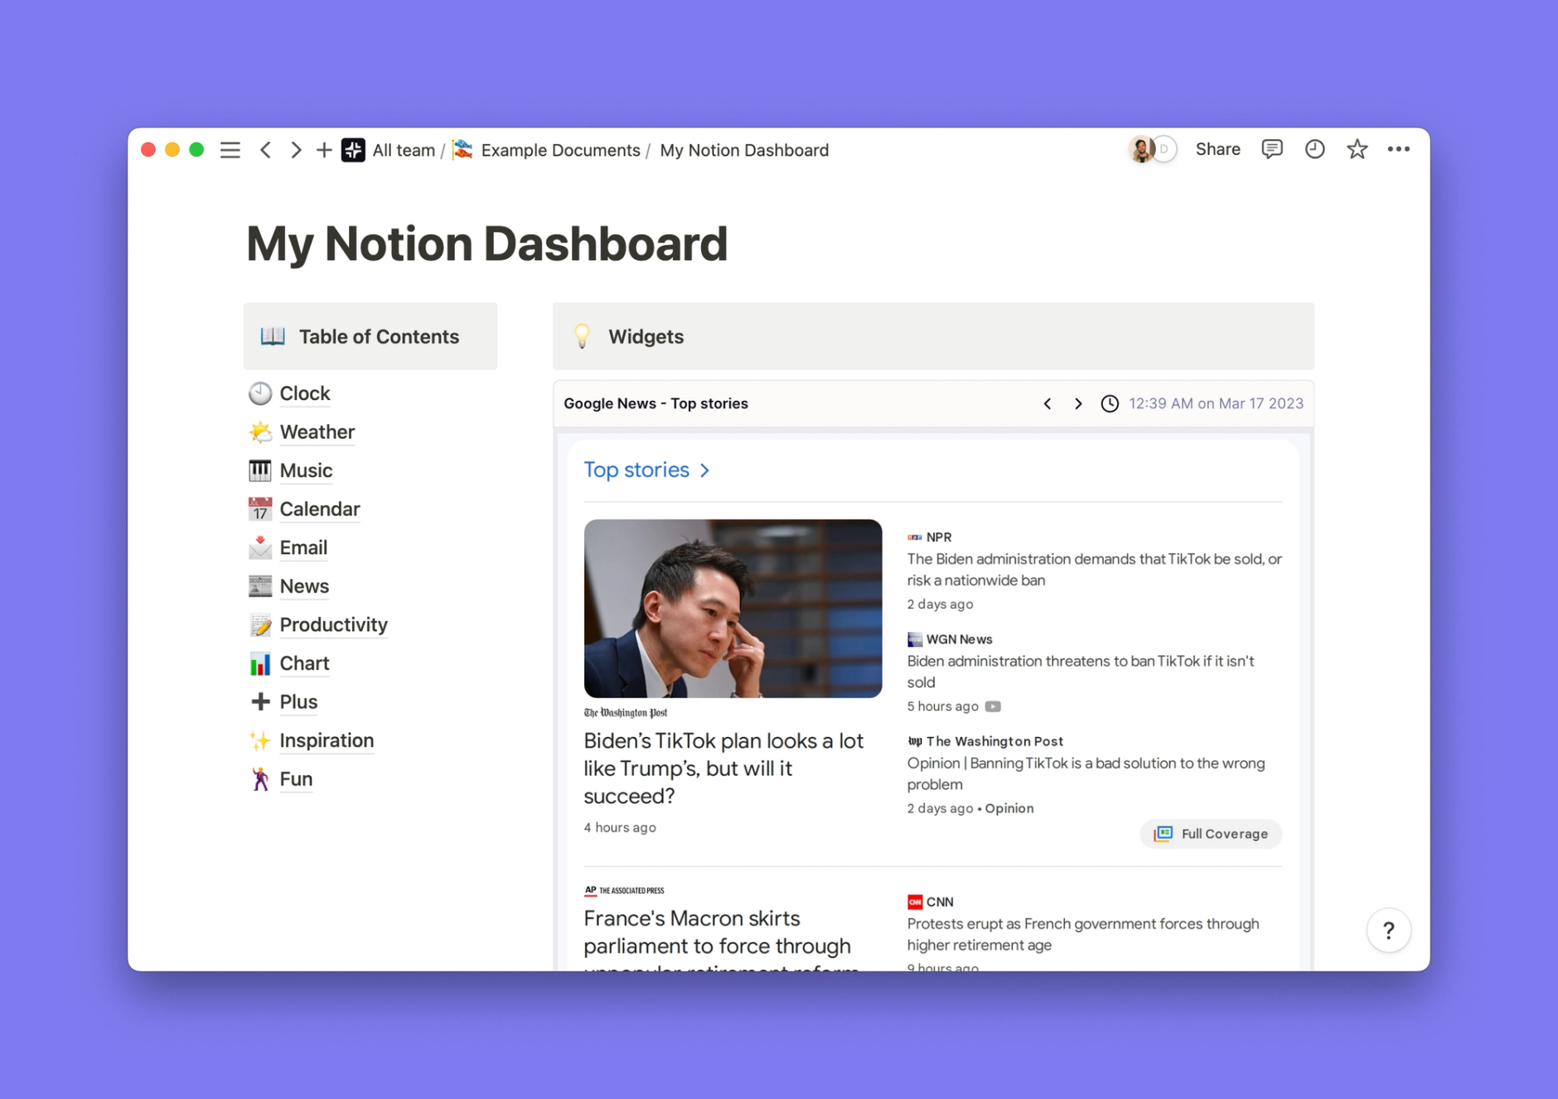Viewport: 1558px width, 1099px height.
Task: Click the clock icon beside the widget timestamp
Action: 1110,404
